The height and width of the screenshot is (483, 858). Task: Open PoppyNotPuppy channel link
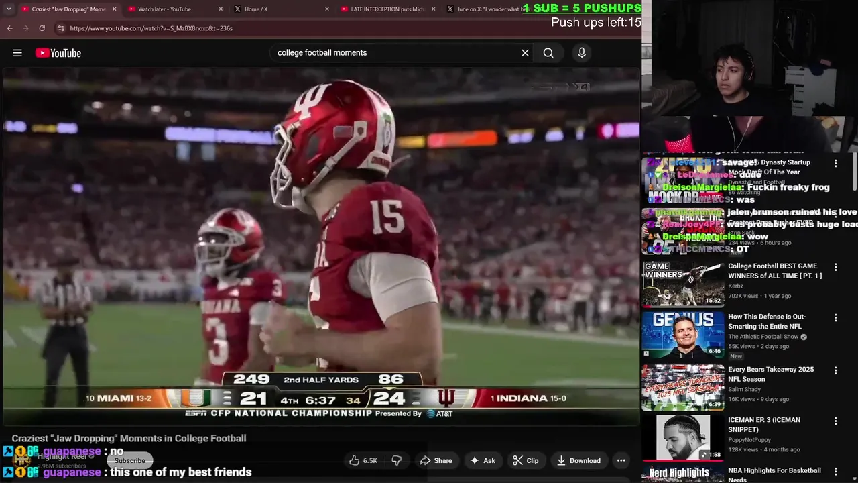[x=751, y=439]
